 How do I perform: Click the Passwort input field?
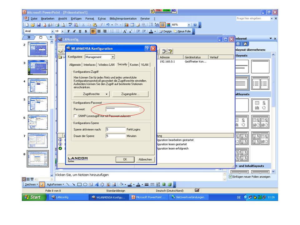pos(122,109)
